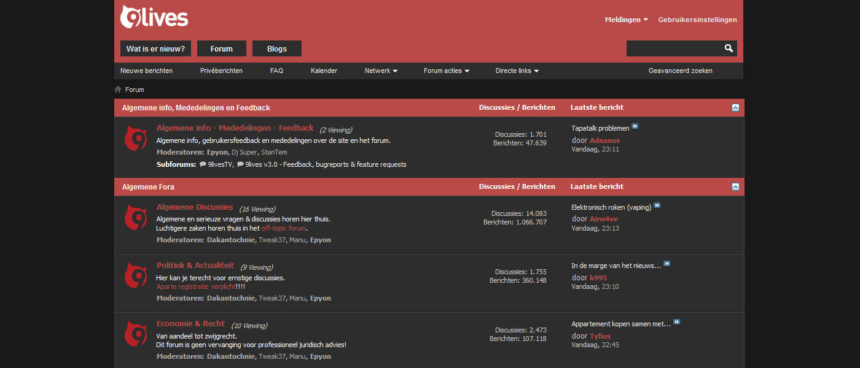The height and width of the screenshot is (368, 860).
Task: Click the Airw4ve username link
Action: pos(604,218)
